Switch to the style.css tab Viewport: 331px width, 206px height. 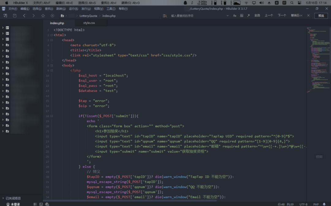point(89,23)
